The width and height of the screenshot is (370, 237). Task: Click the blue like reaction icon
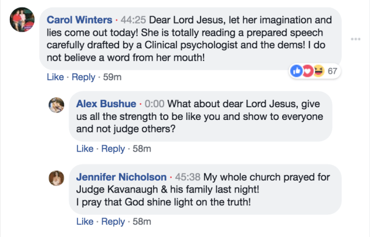click(297, 71)
